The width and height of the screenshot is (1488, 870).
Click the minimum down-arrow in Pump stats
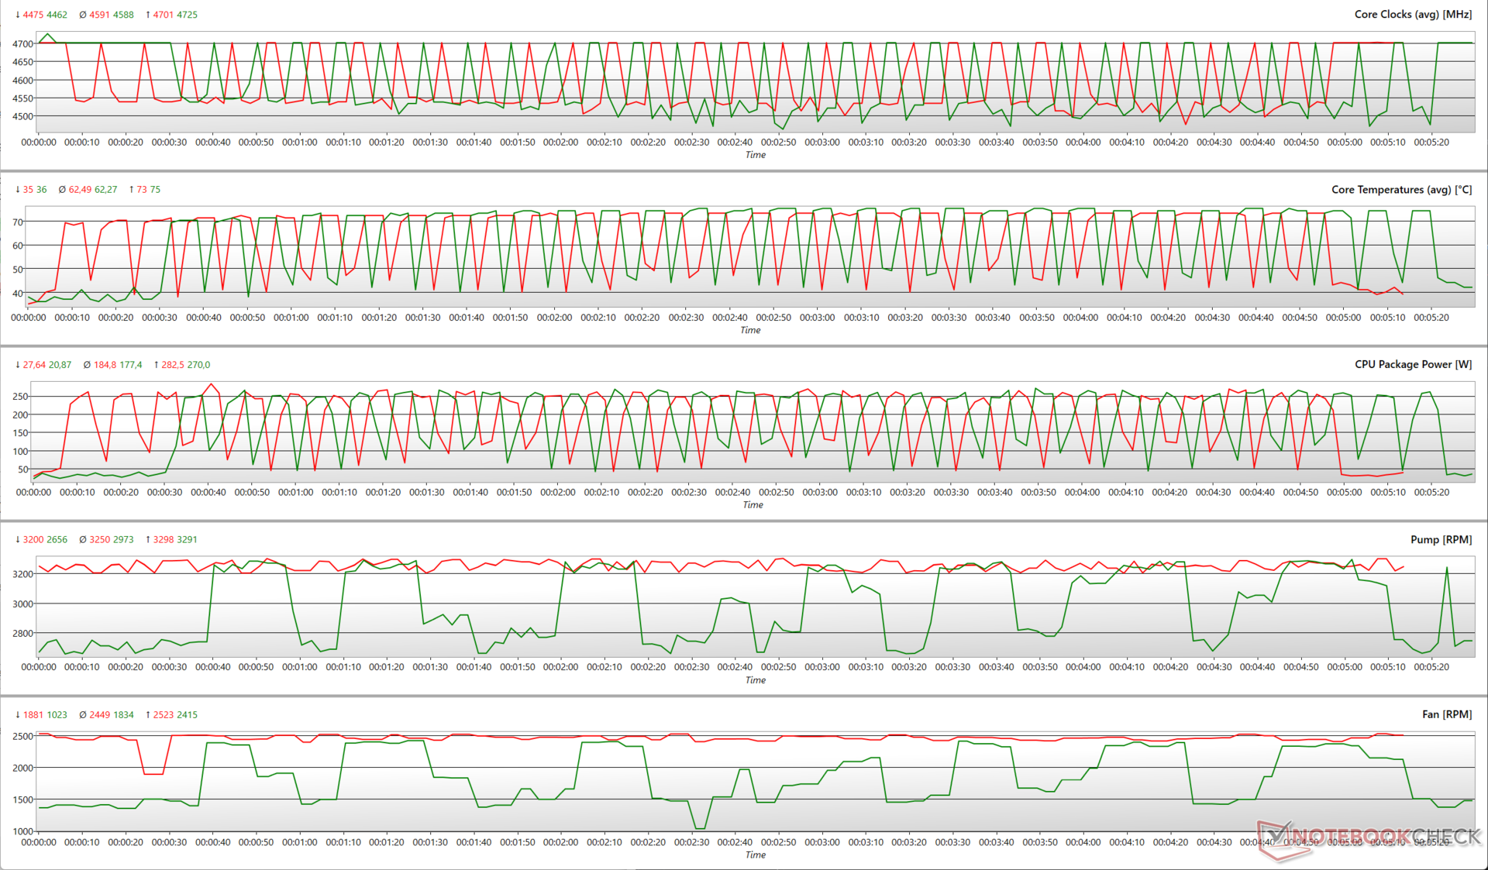click(x=18, y=540)
